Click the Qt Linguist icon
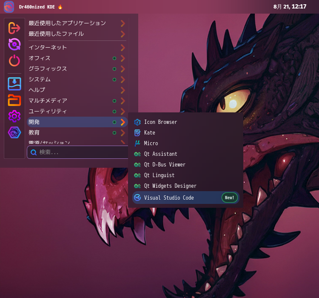 [x=137, y=175]
